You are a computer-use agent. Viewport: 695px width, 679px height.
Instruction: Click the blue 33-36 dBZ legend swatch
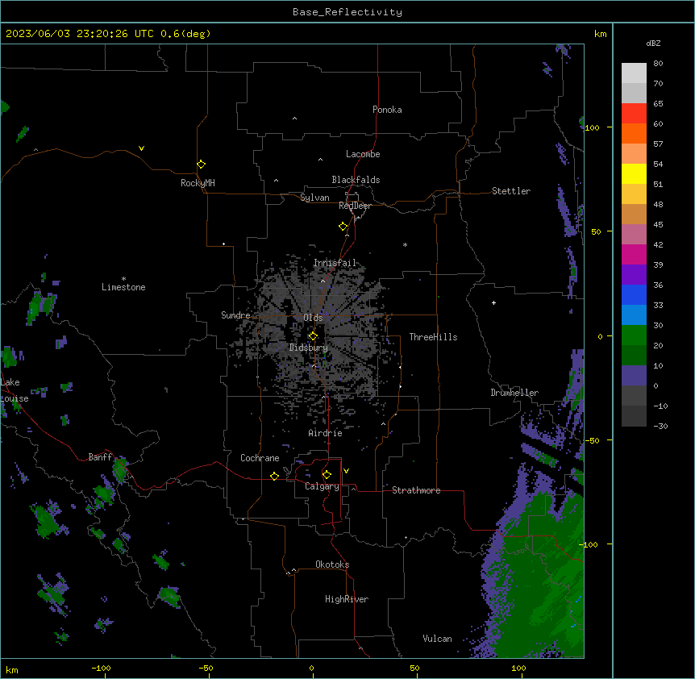634,294
